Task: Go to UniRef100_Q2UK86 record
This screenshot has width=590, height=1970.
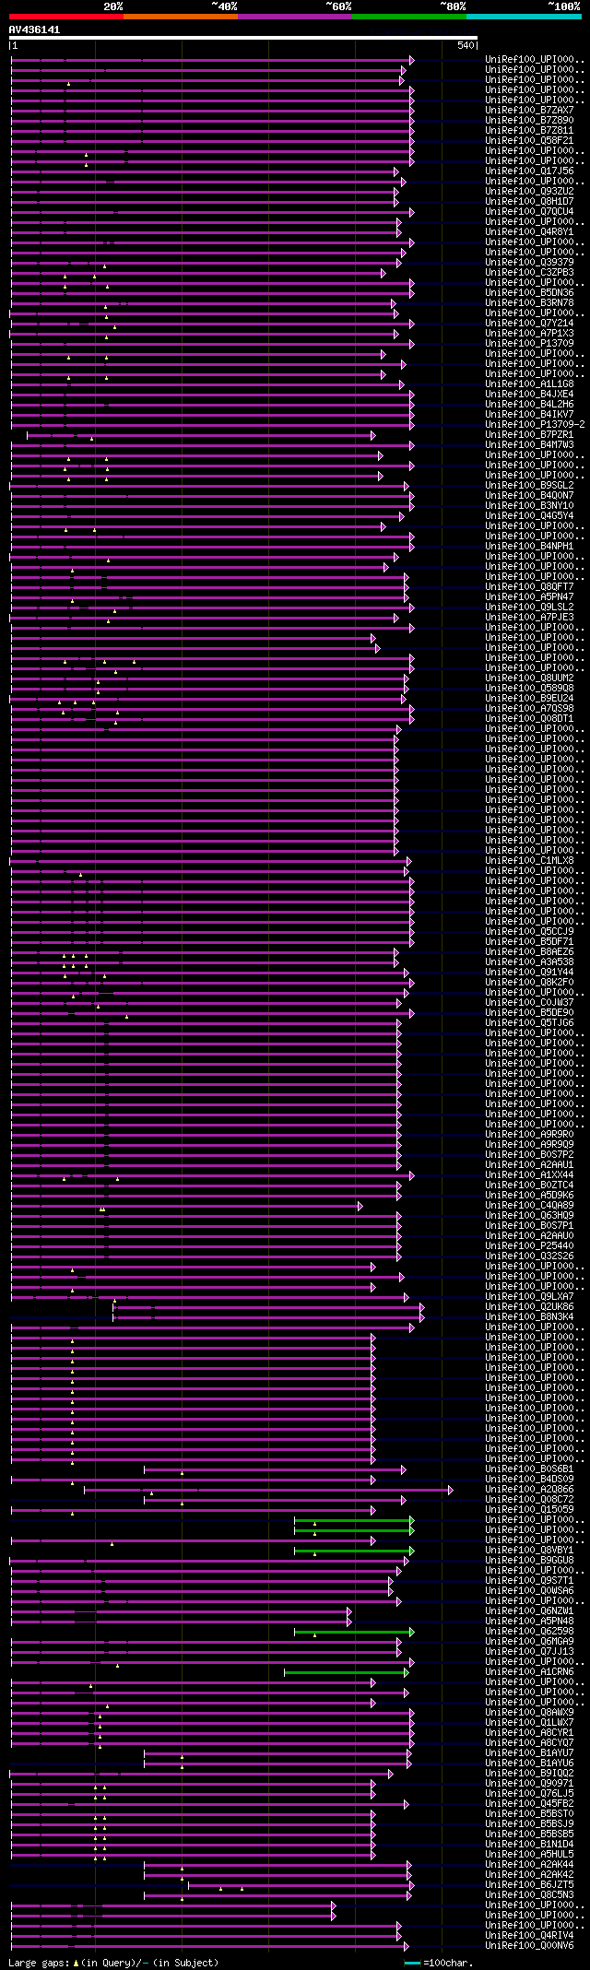Action: coord(529,1307)
